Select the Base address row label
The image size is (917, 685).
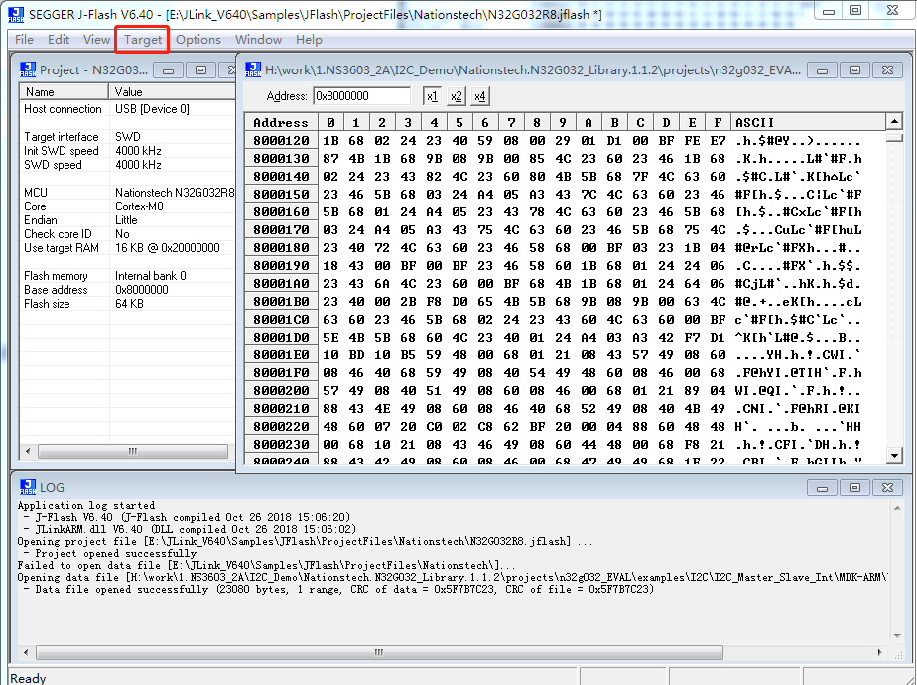pos(56,290)
